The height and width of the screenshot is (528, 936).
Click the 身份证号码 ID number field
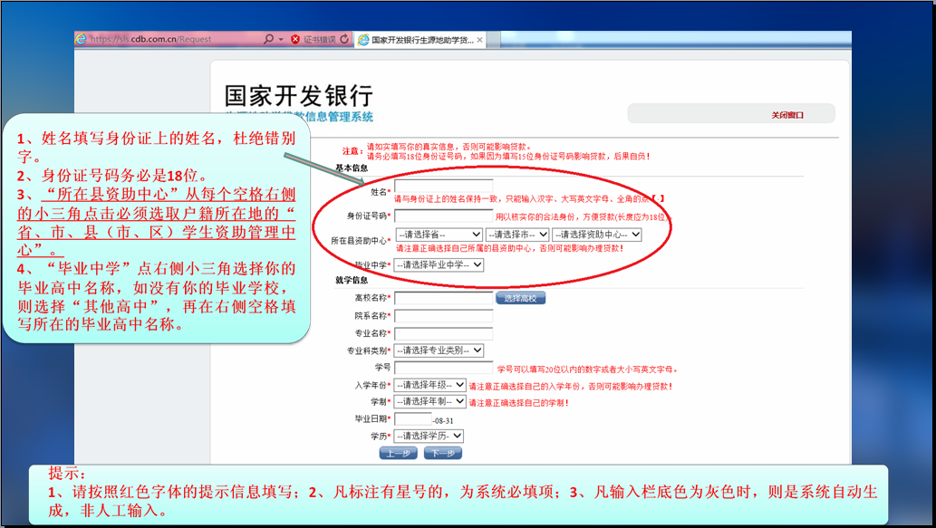(x=443, y=216)
